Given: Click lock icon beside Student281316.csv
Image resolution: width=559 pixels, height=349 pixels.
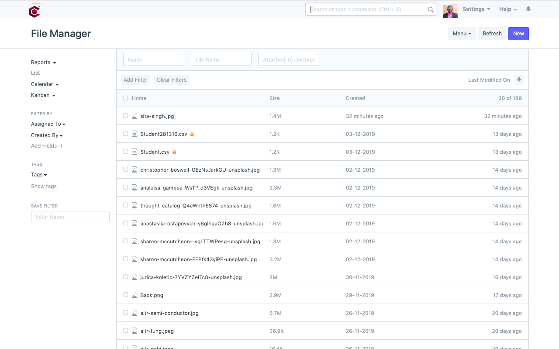Looking at the screenshot, I should [192, 134].
